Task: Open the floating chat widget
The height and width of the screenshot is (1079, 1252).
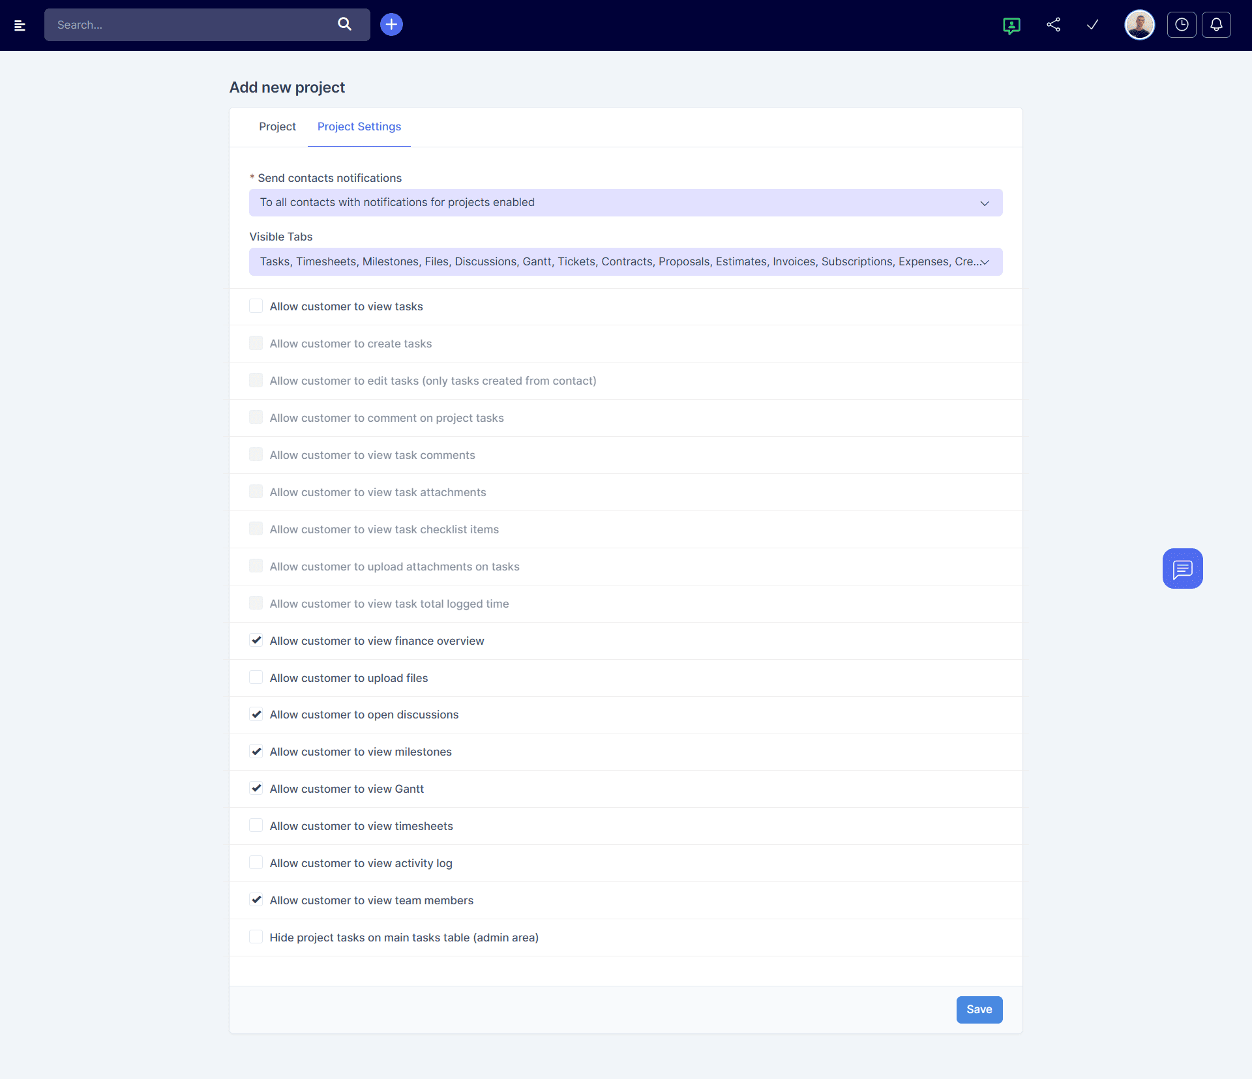Action: (1182, 569)
